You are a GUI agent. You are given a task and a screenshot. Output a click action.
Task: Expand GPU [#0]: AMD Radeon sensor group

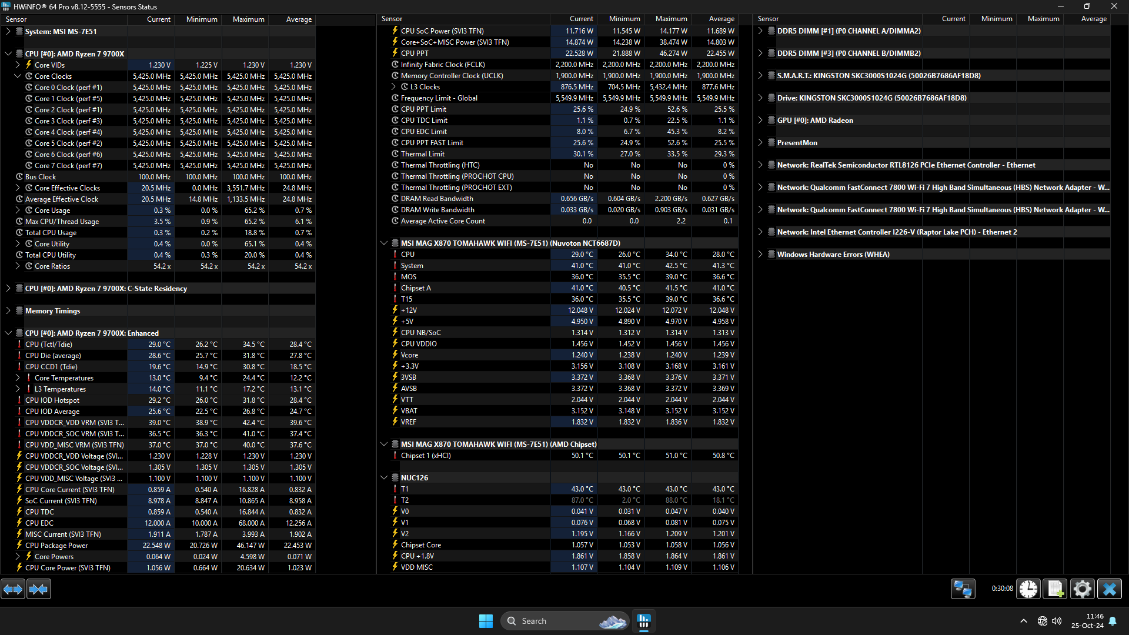tap(760, 121)
